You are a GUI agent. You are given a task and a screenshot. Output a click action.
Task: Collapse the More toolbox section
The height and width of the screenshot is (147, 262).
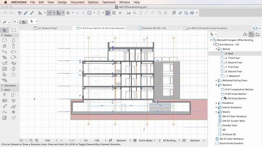(2, 90)
